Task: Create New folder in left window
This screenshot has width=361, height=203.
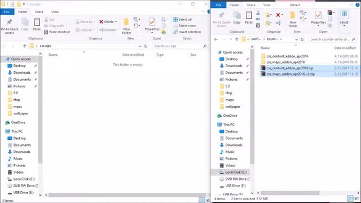Action: coord(126,26)
